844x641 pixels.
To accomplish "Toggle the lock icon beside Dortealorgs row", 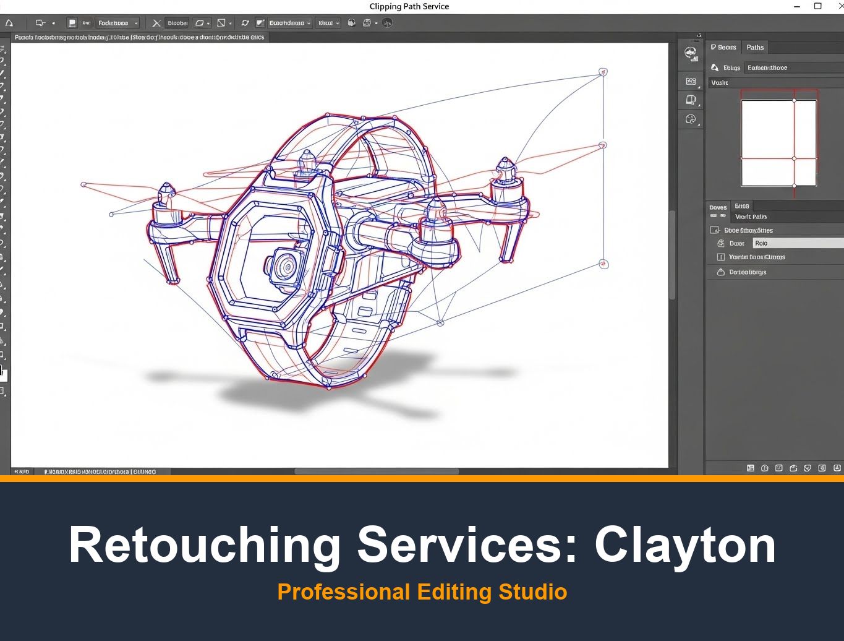I will click(x=720, y=272).
